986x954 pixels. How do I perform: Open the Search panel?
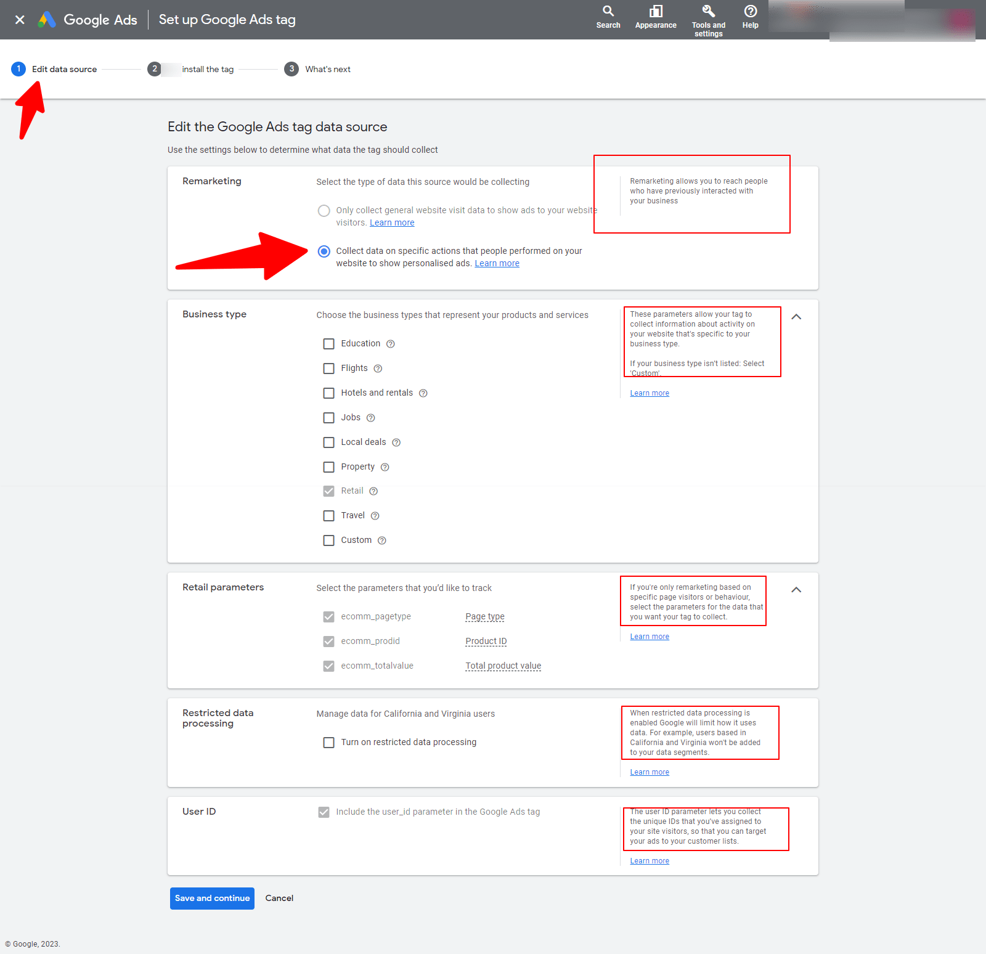tap(608, 17)
